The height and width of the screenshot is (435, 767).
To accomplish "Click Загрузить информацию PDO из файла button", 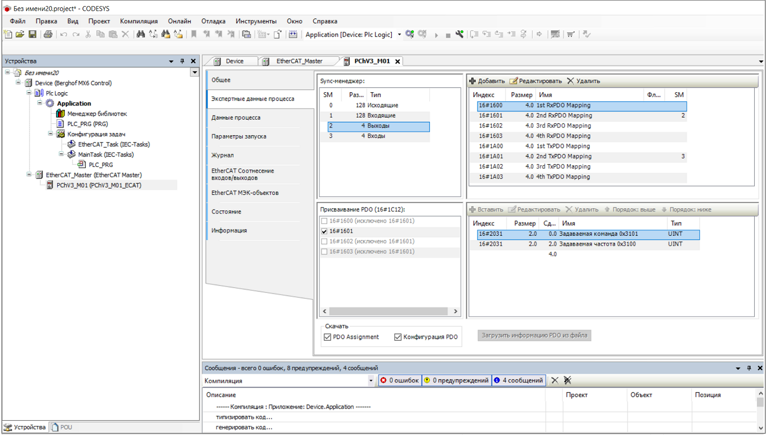I will [x=534, y=335].
